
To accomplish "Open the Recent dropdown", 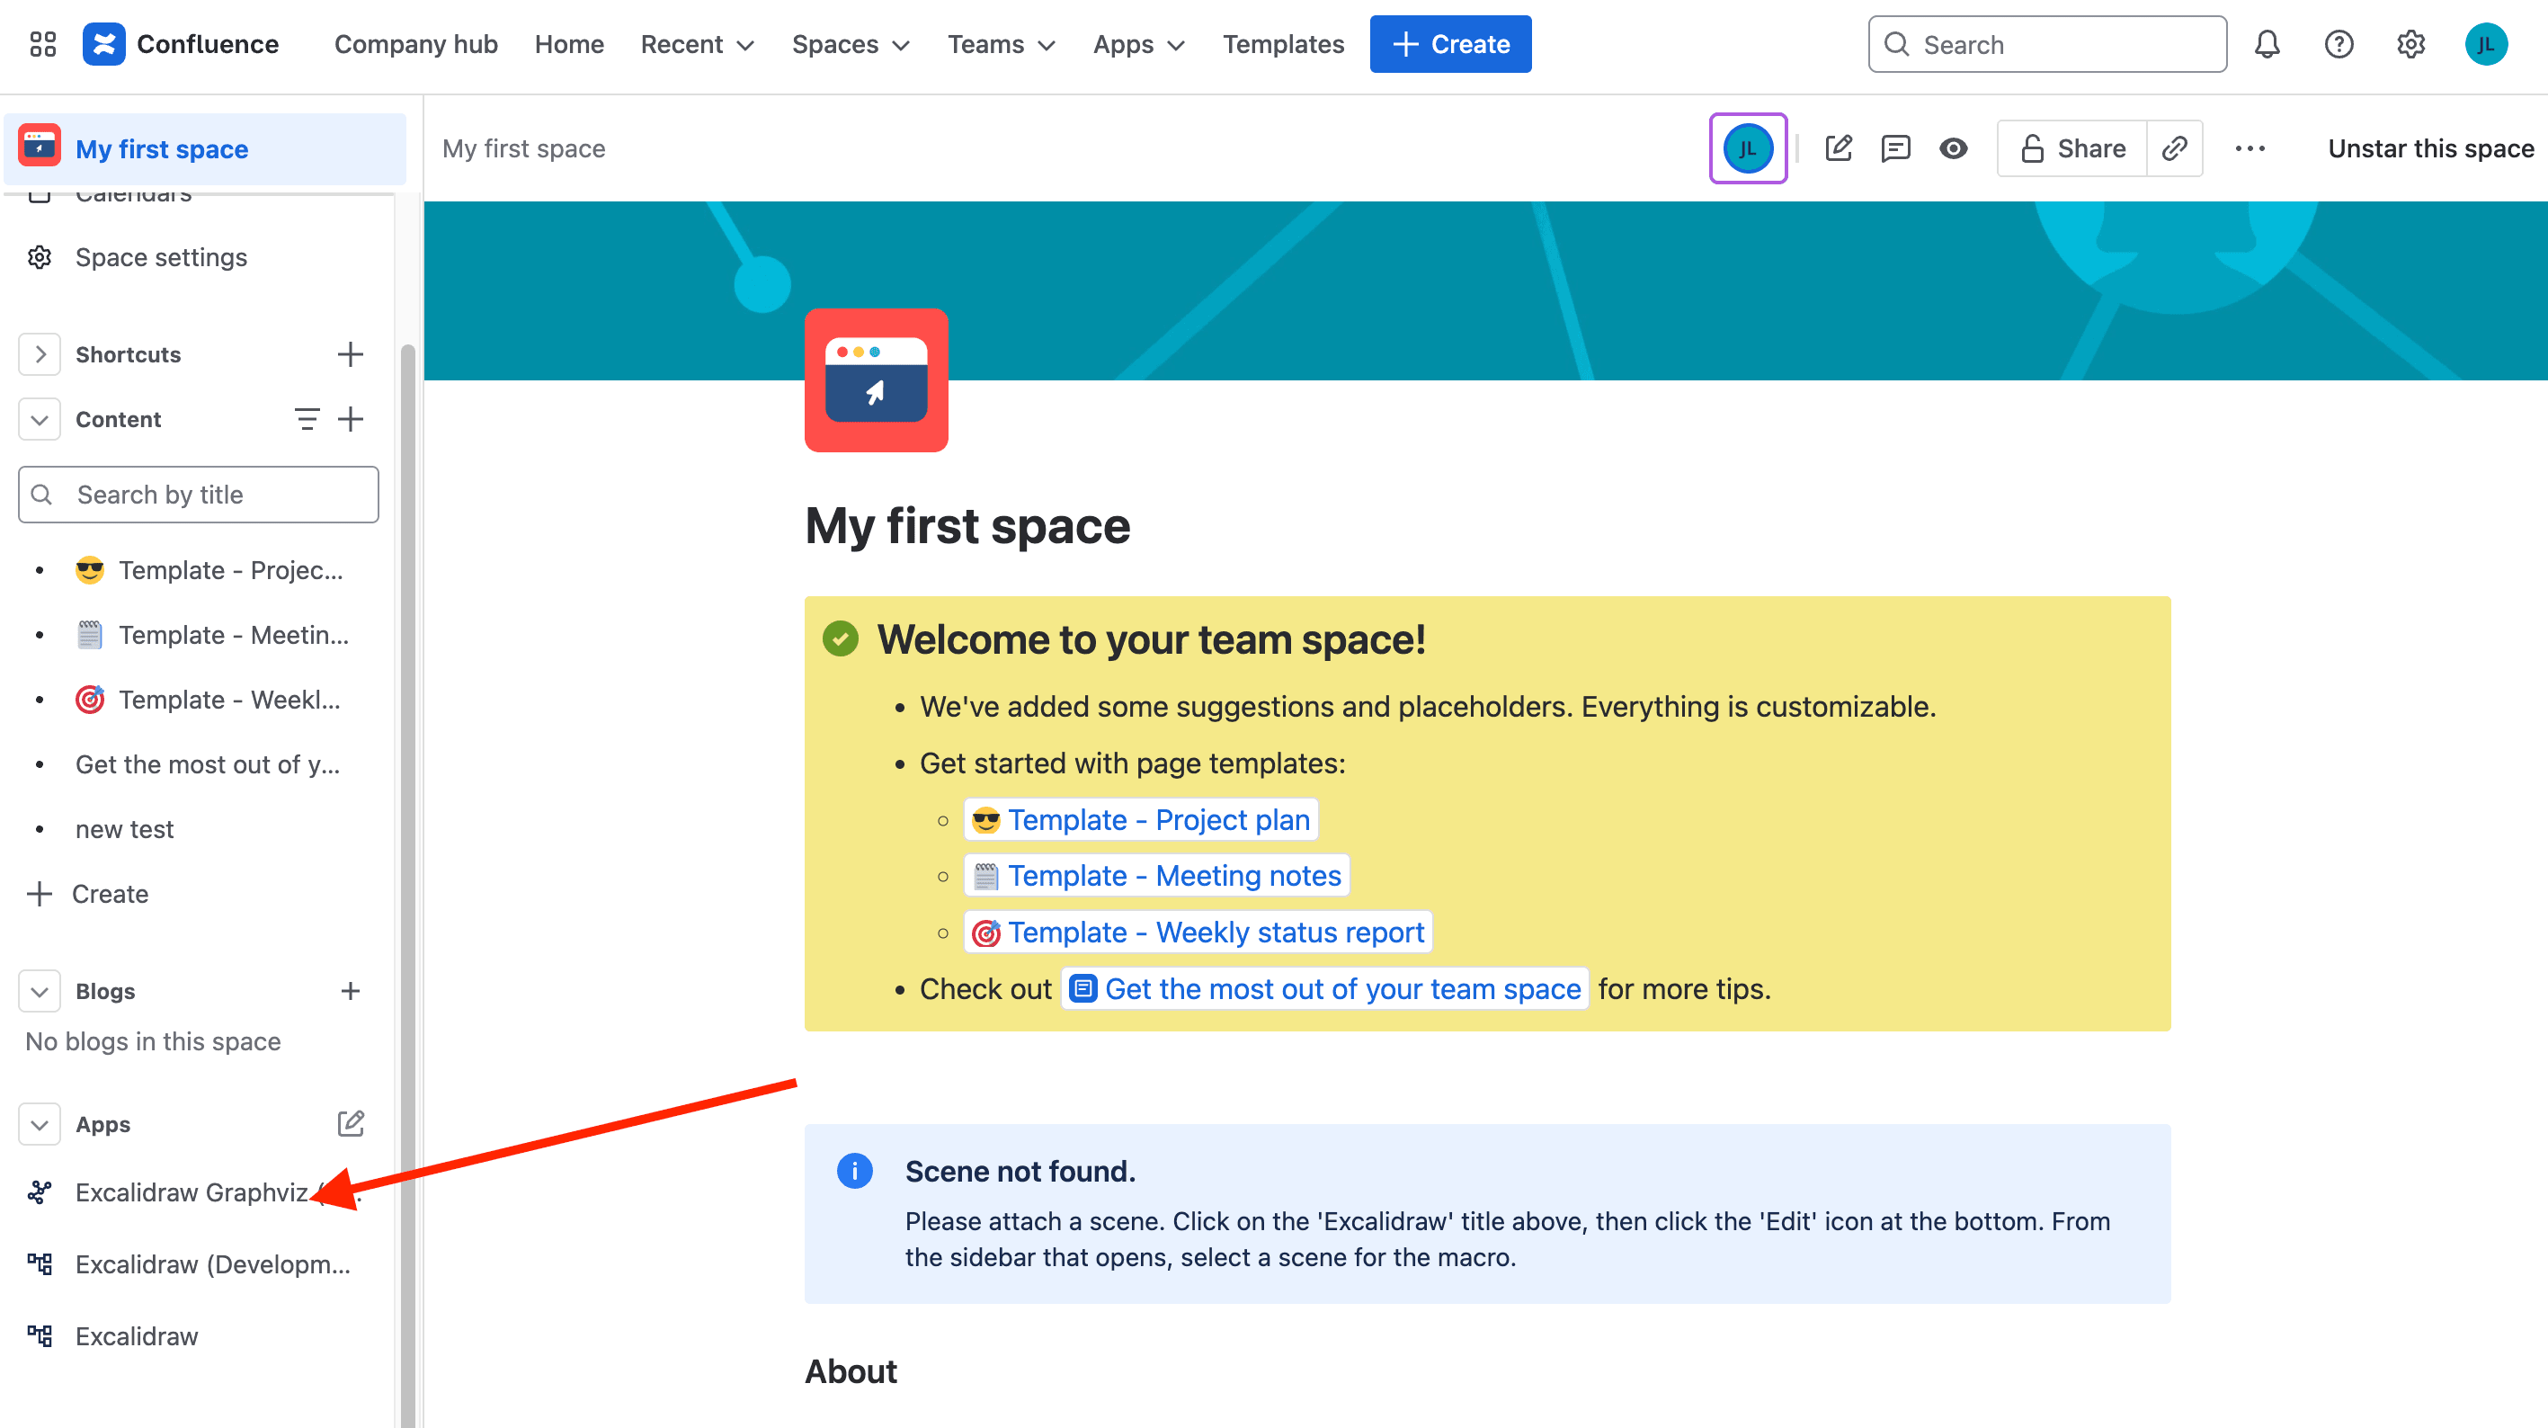I will (x=698, y=45).
